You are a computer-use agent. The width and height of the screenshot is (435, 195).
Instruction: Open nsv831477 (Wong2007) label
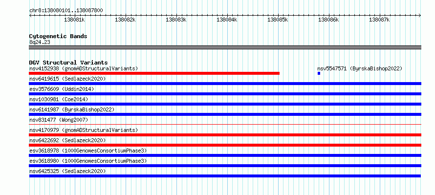point(59,120)
